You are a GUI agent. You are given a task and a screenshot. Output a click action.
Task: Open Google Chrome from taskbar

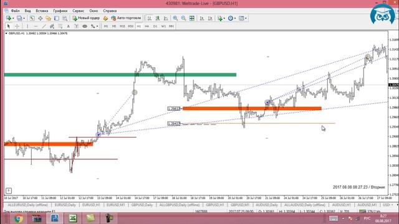18,218
